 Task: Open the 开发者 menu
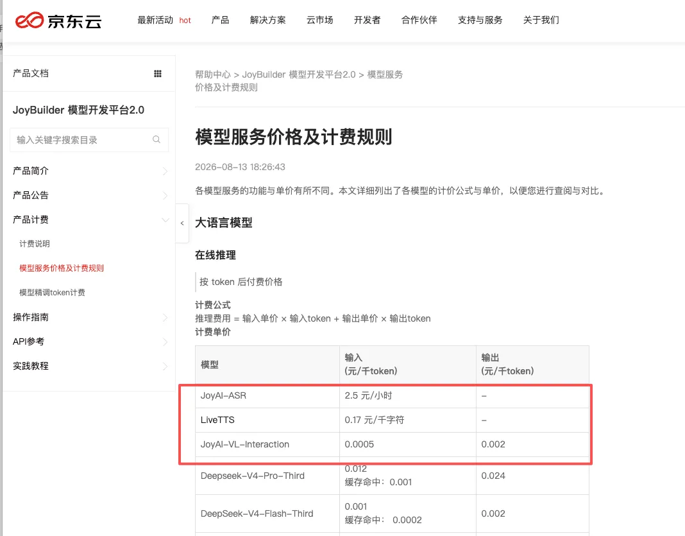click(x=367, y=20)
